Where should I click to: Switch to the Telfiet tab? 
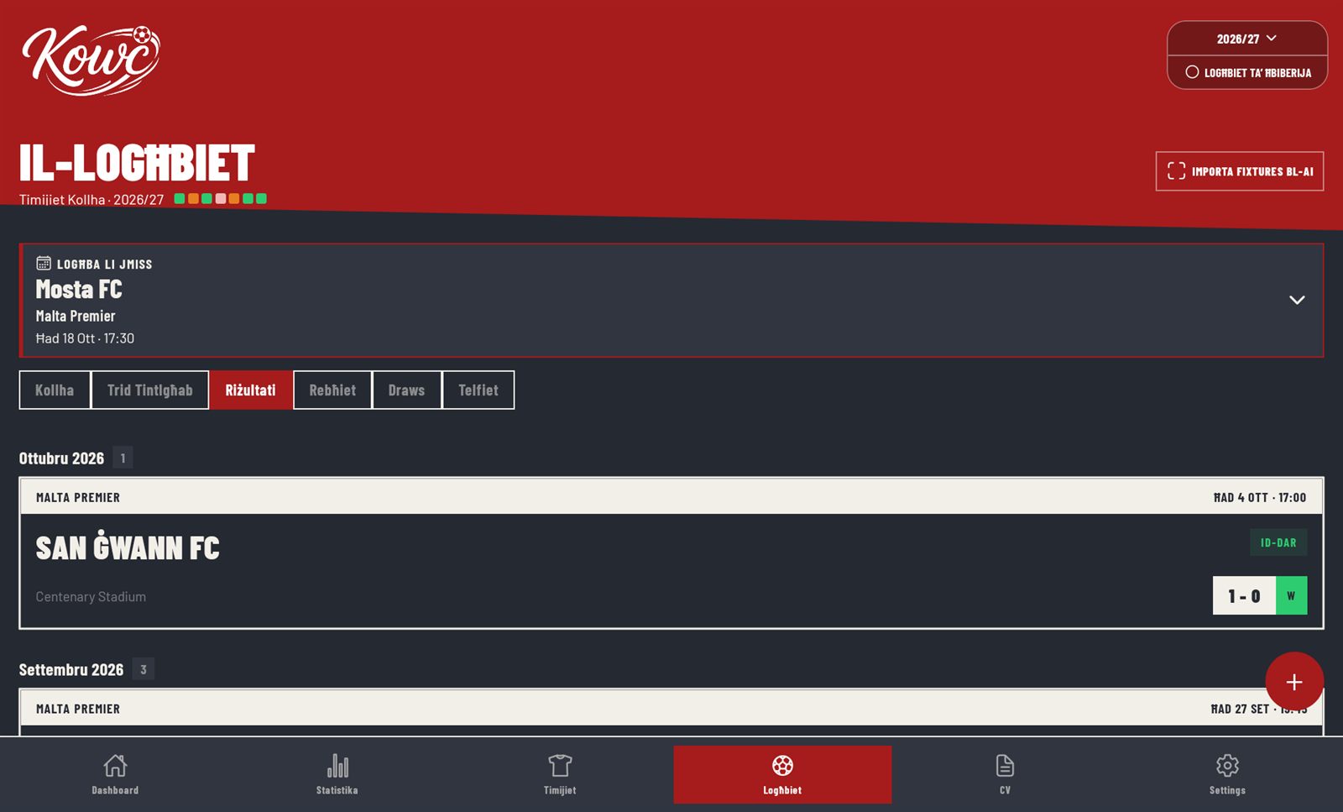(478, 390)
